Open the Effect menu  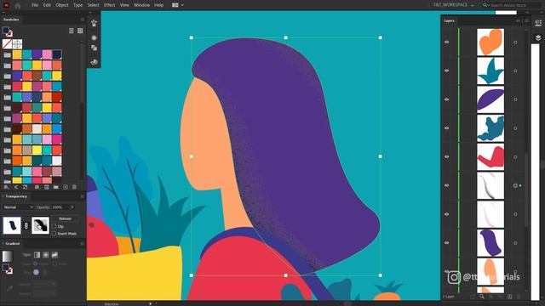pos(110,5)
